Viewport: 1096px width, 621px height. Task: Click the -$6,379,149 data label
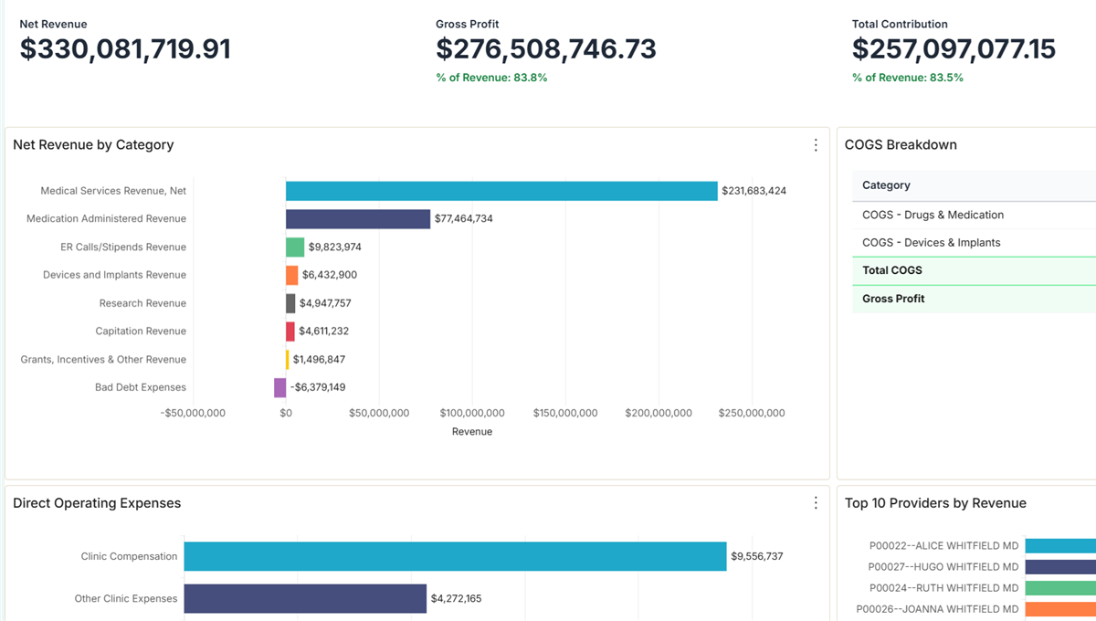tap(318, 387)
